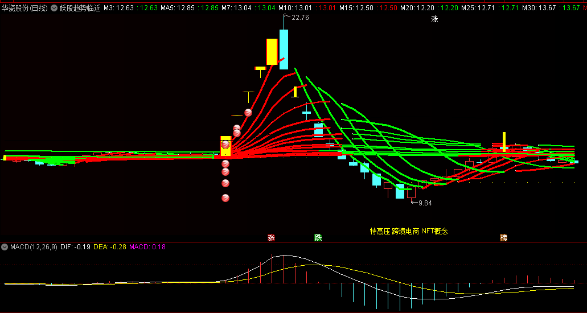Click the brown 榜 badge below the chart

pyautogui.click(x=503, y=237)
